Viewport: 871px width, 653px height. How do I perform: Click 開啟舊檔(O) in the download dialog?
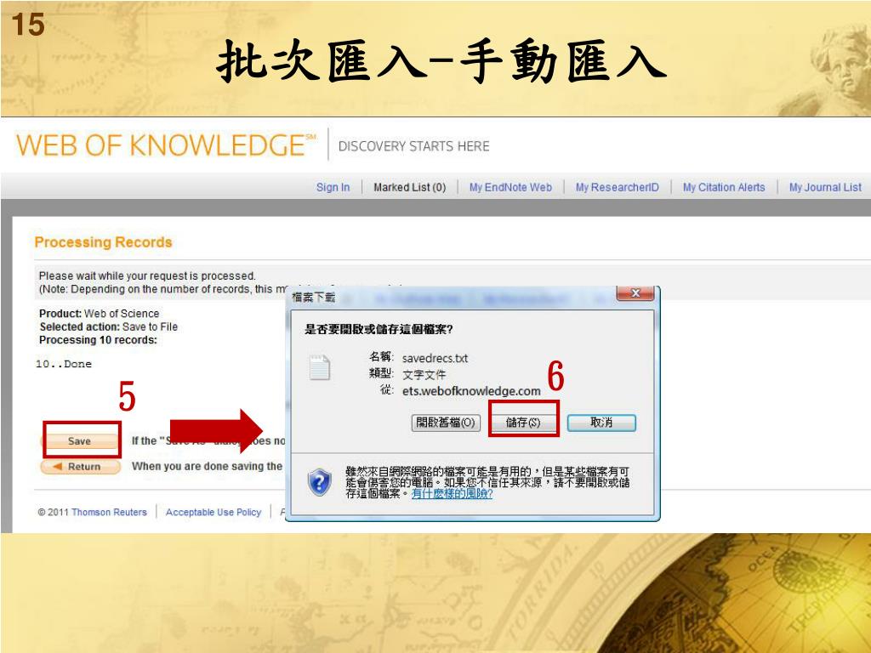[446, 423]
